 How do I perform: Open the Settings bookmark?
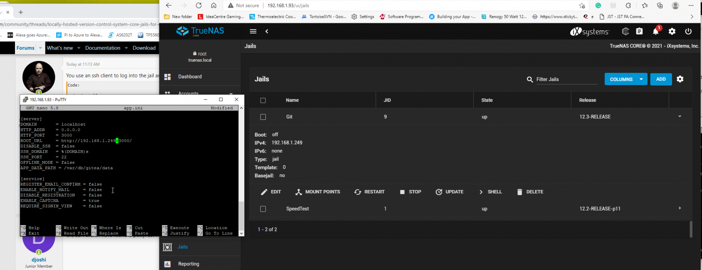coord(363,17)
